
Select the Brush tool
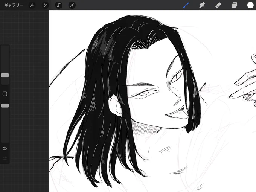[186, 5]
